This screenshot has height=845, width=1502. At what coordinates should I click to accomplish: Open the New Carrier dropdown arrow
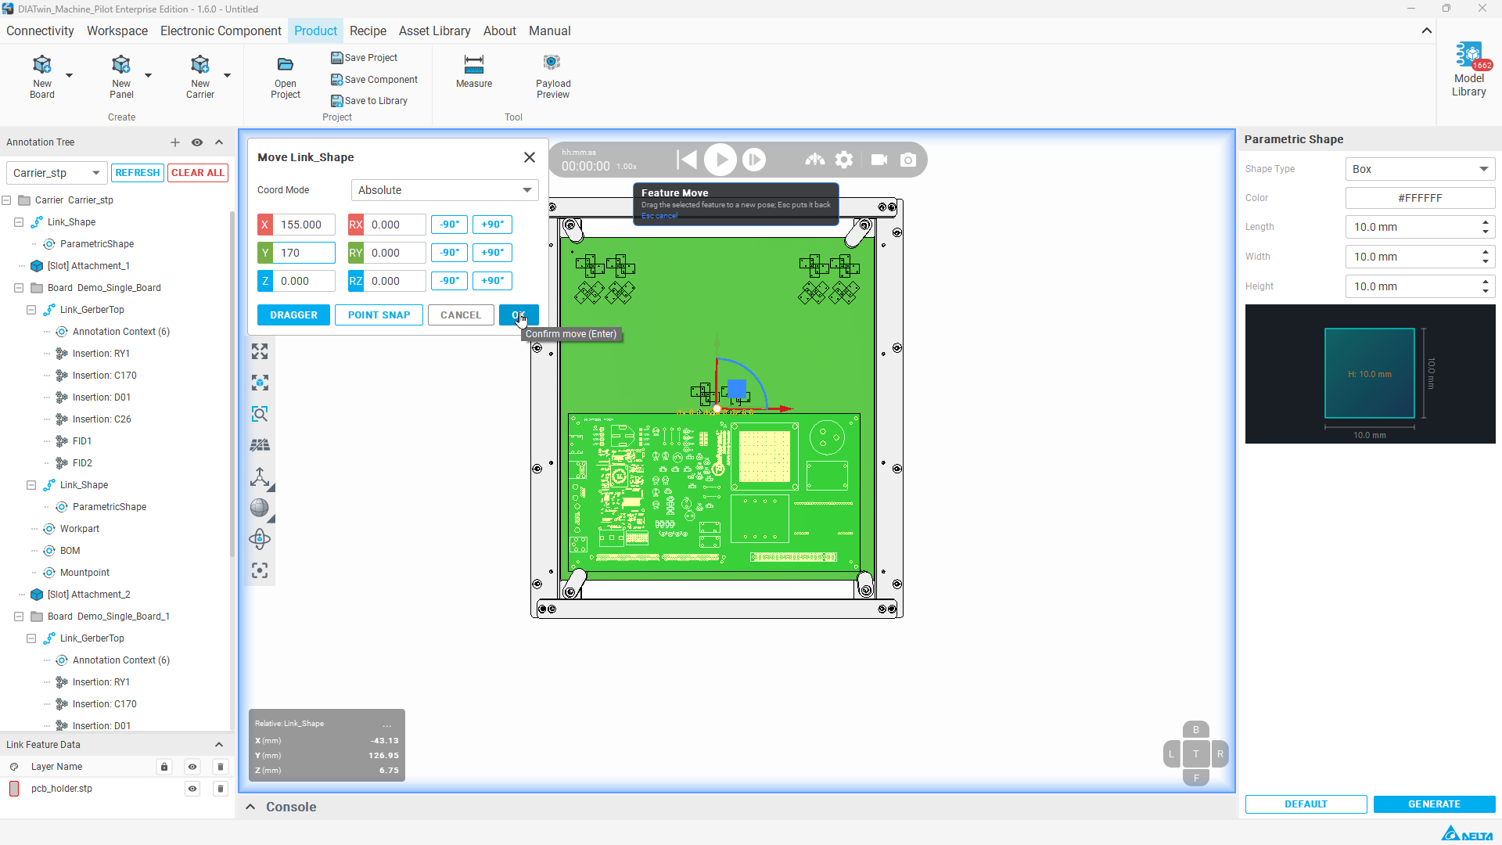point(227,75)
